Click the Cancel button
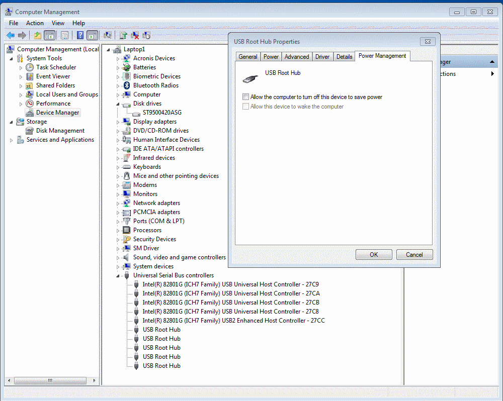The width and height of the screenshot is (503, 401). (414, 254)
